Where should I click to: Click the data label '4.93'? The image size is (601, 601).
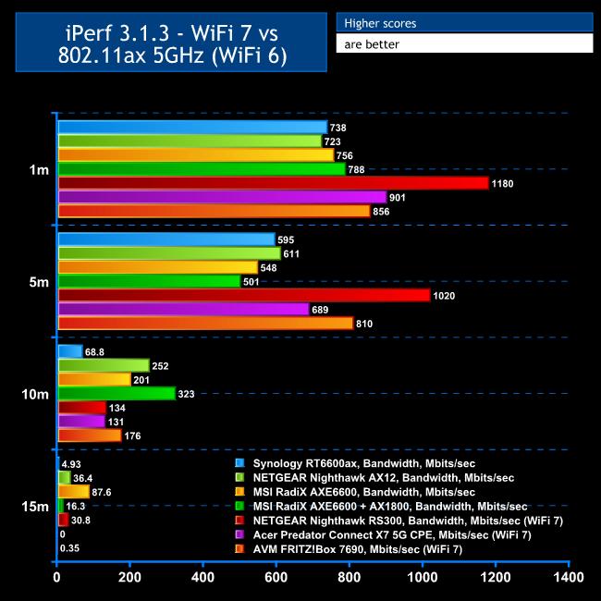tap(71, 464)
